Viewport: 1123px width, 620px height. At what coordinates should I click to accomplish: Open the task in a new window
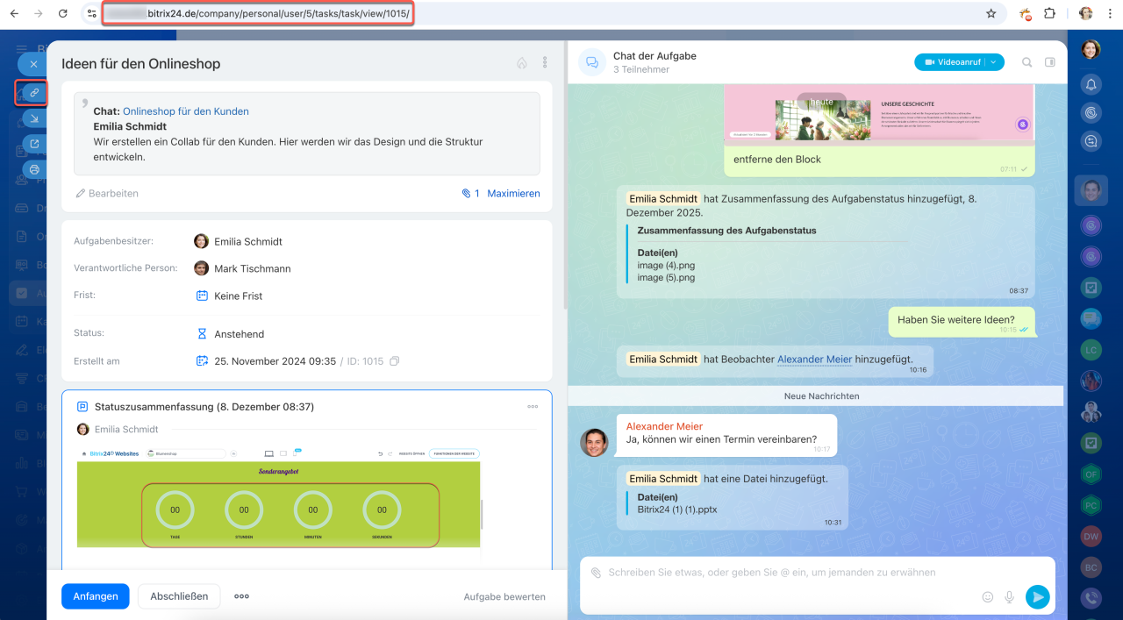[34, 144]
